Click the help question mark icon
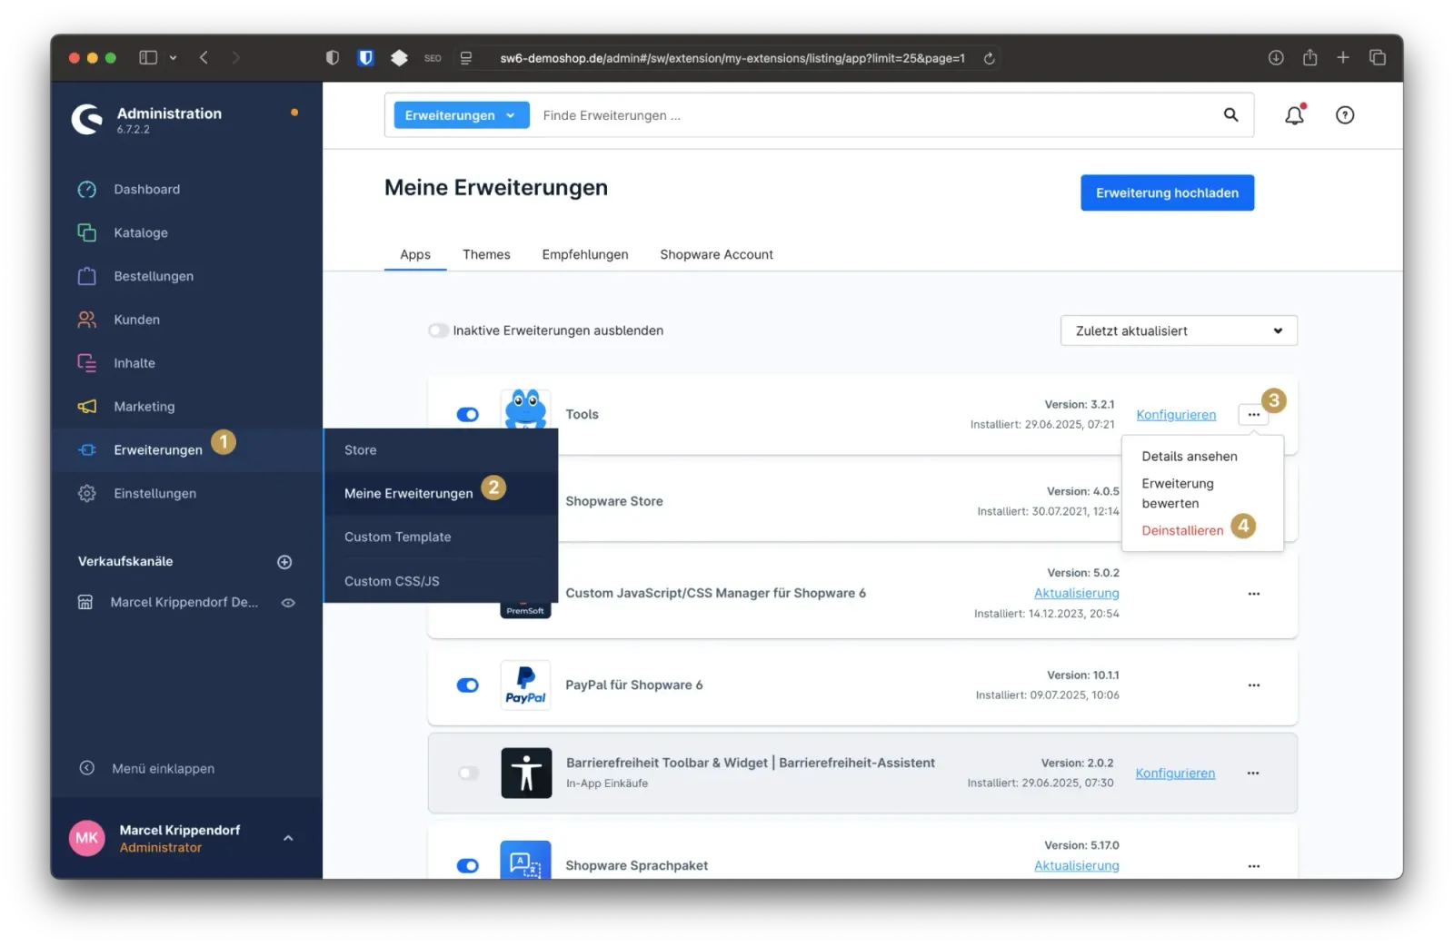The image size is (1454, 946). coord(1345,115)
